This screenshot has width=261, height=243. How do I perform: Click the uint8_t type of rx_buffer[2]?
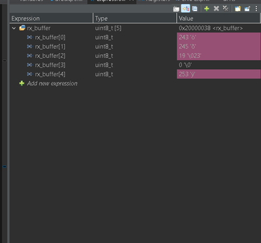coord(104,56)
